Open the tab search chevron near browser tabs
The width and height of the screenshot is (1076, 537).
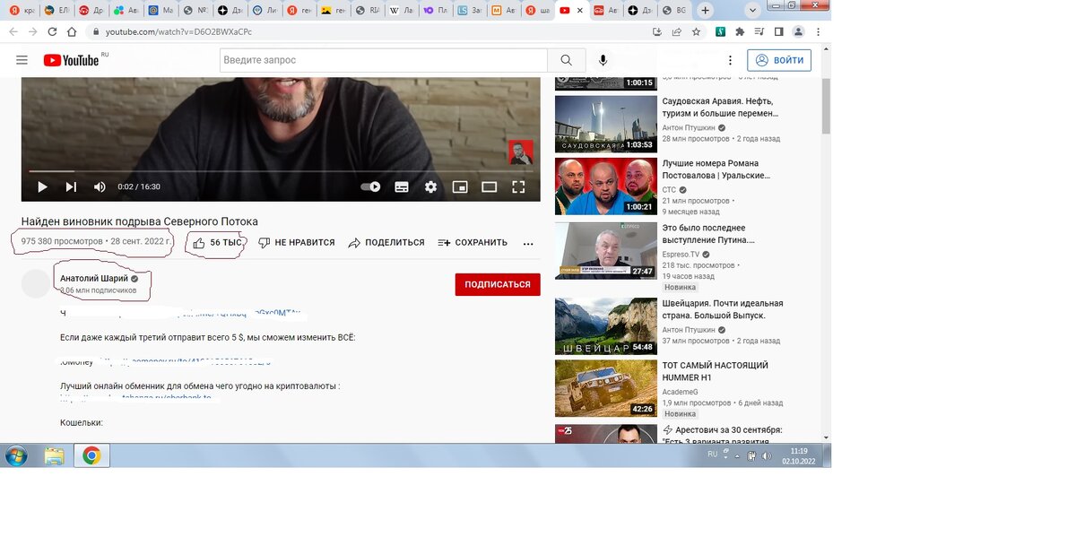[x=751, y=10]
